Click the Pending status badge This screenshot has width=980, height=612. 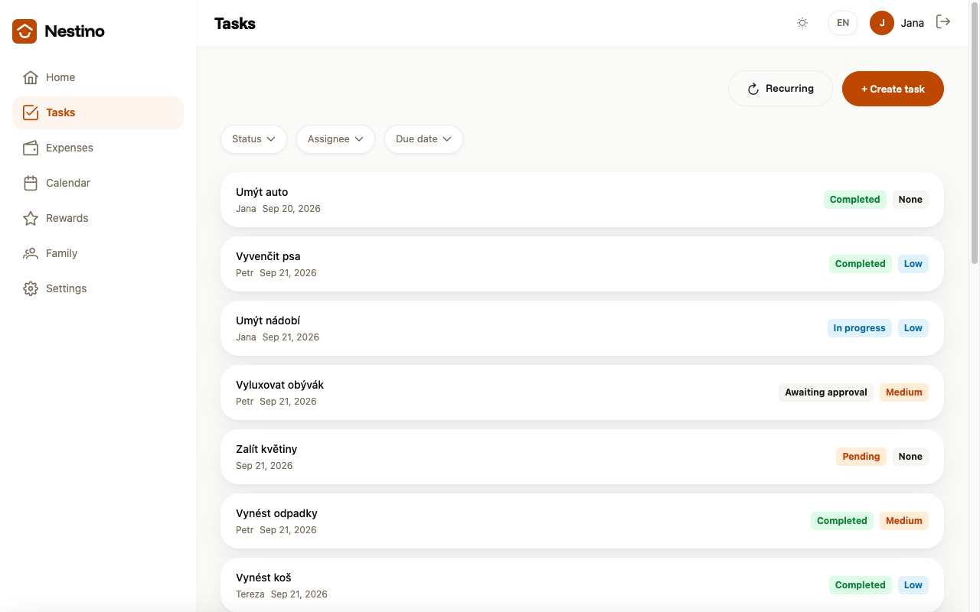tap(861, 457)
